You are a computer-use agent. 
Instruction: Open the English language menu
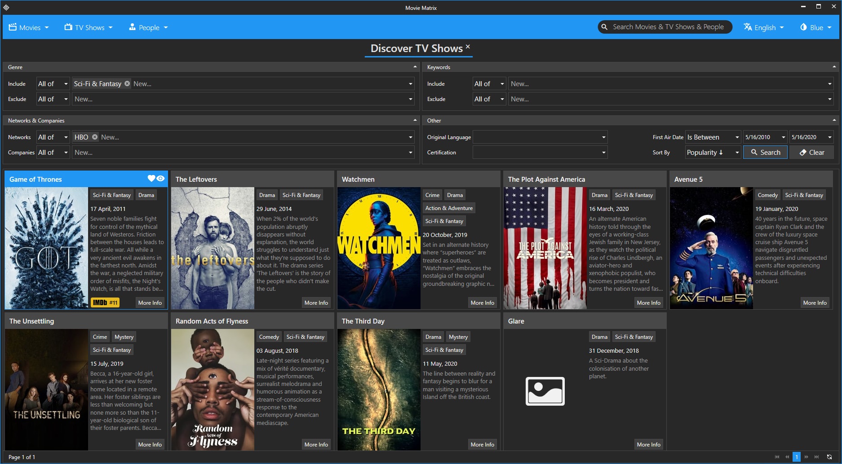(x=763, y=27)
